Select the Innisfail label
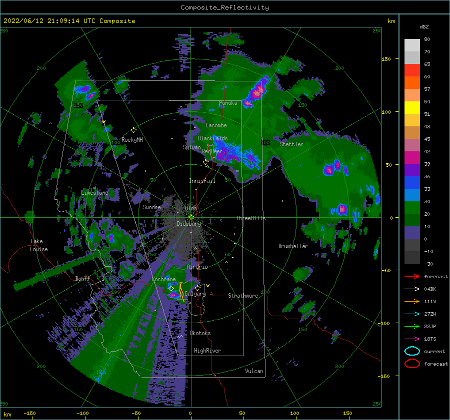The width and height of the screenshot is (450, 420). click(202, 181)
